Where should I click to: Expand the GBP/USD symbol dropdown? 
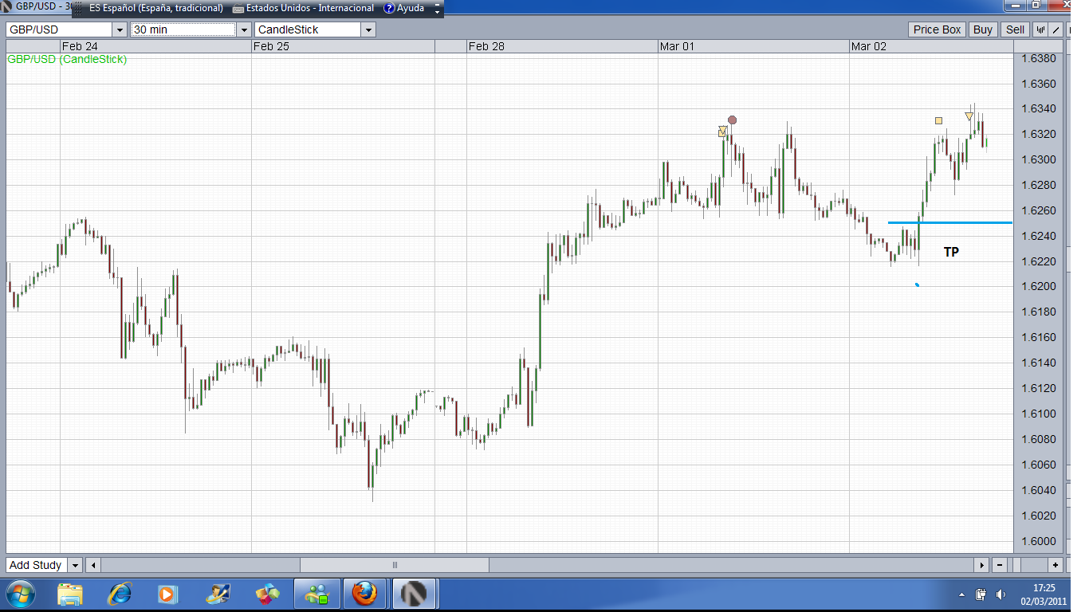pos(120,29)
